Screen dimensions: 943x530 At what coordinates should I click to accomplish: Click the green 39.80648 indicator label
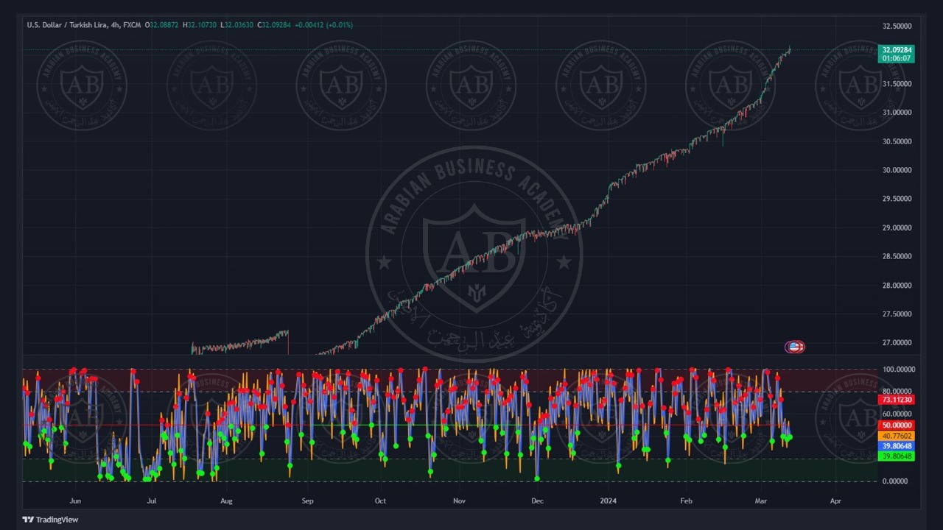[x=897, y=456]
